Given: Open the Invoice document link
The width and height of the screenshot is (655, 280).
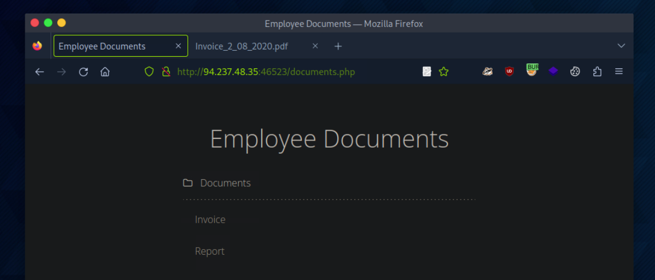Looking at the screenshot, I should [x=210, y=219].
